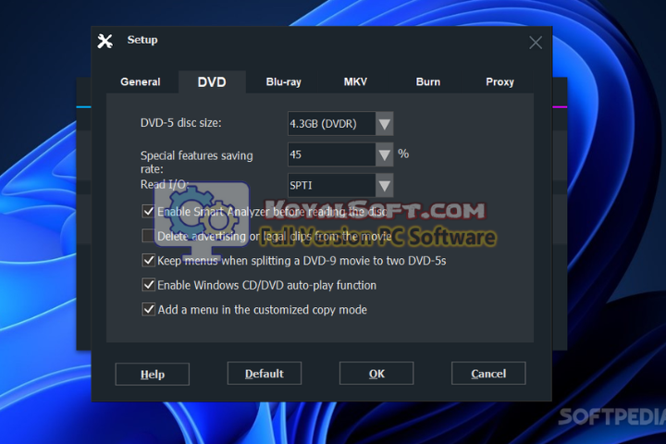Restore settings with the Default button
This screenshot has width=666, height=444.
(x=265, y=374)
